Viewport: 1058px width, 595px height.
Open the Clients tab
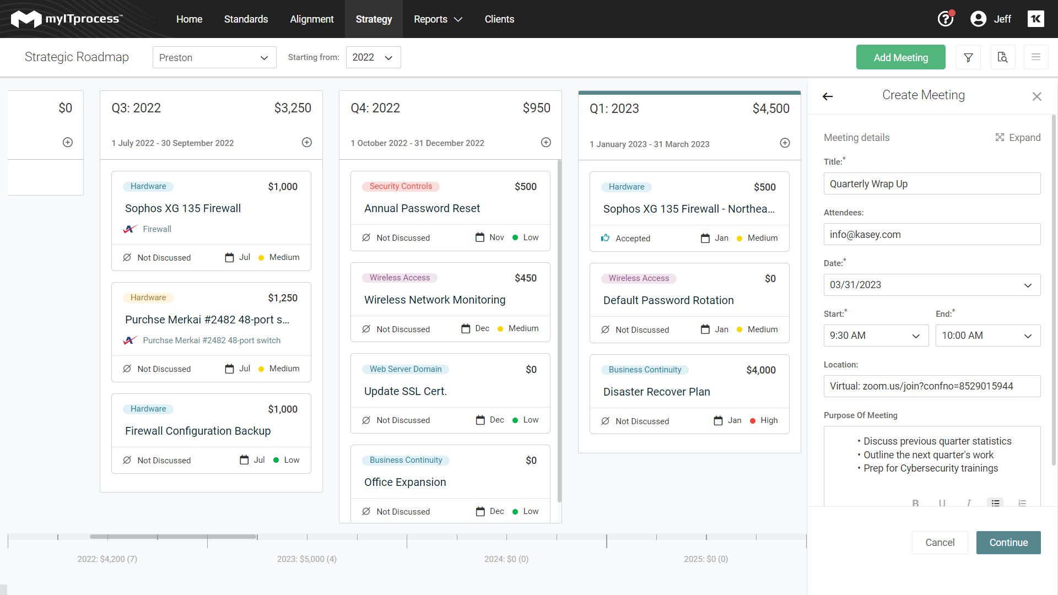(x=499, y=19)
